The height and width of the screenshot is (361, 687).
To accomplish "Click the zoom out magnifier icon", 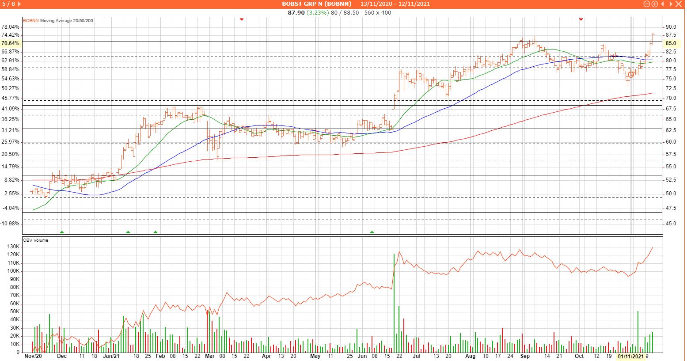I will point(647,4).
